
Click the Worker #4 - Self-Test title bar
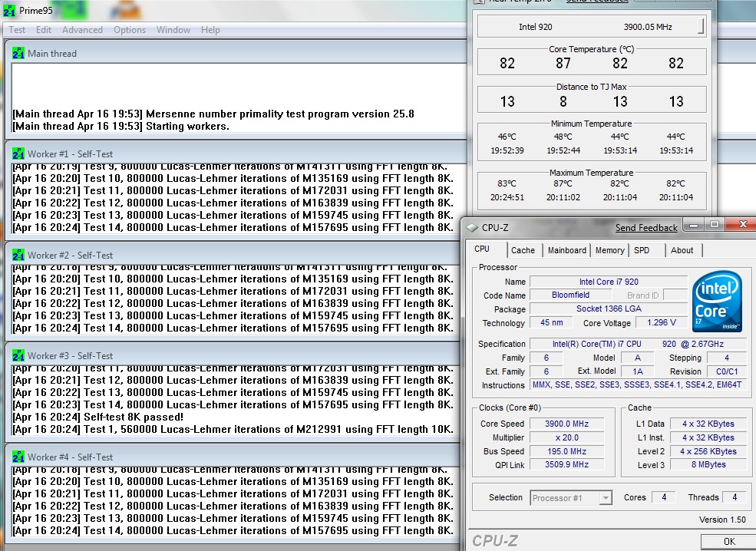click(x=234, y=457)
